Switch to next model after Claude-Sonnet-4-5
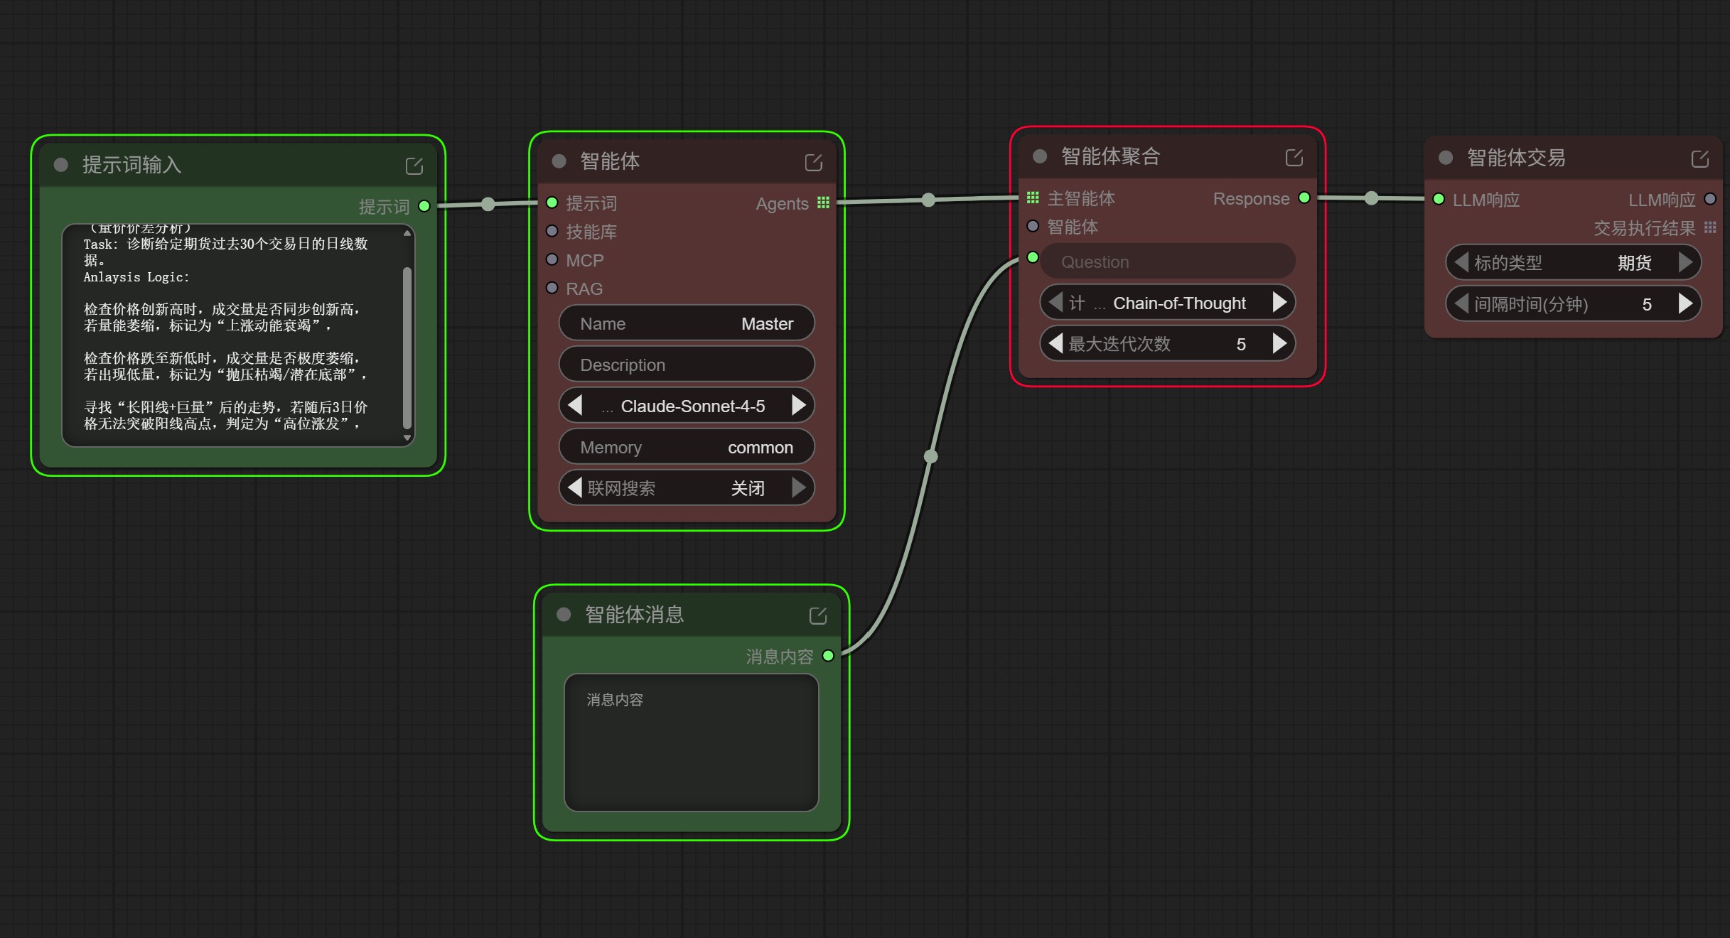Viewport: 1730px width, 938px height. [799, 406]
